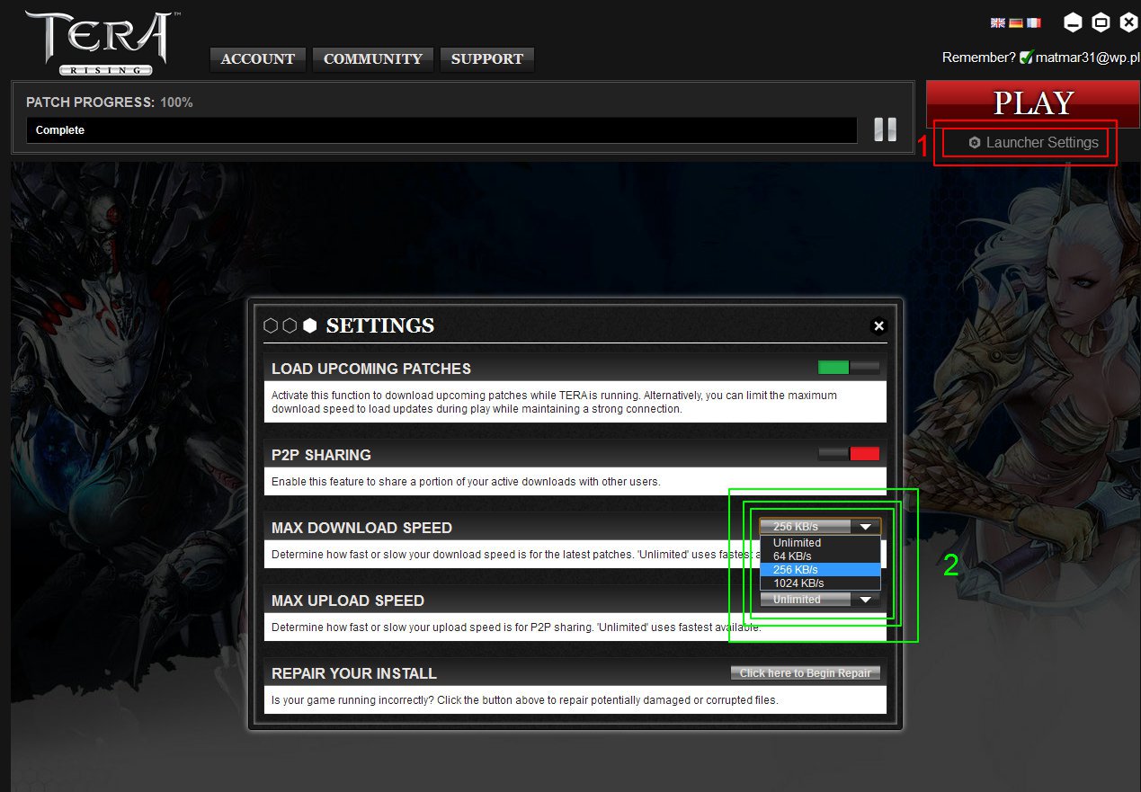1141x792 pixels.
Task: Minimize the TERA launcher window
Action: tap(1073, 22)
